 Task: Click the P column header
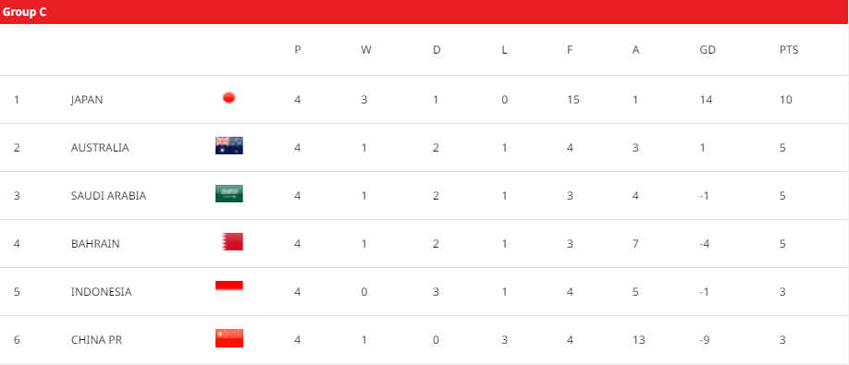(297, 50)
